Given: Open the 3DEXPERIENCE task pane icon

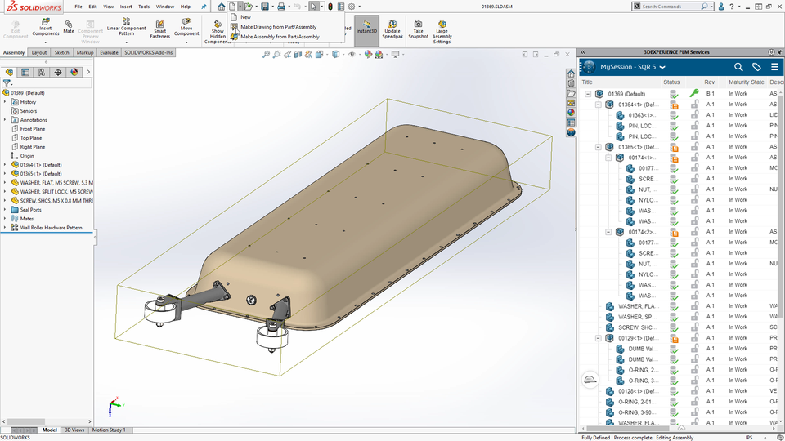Looking at the screenshot, I should coord(571,132).
